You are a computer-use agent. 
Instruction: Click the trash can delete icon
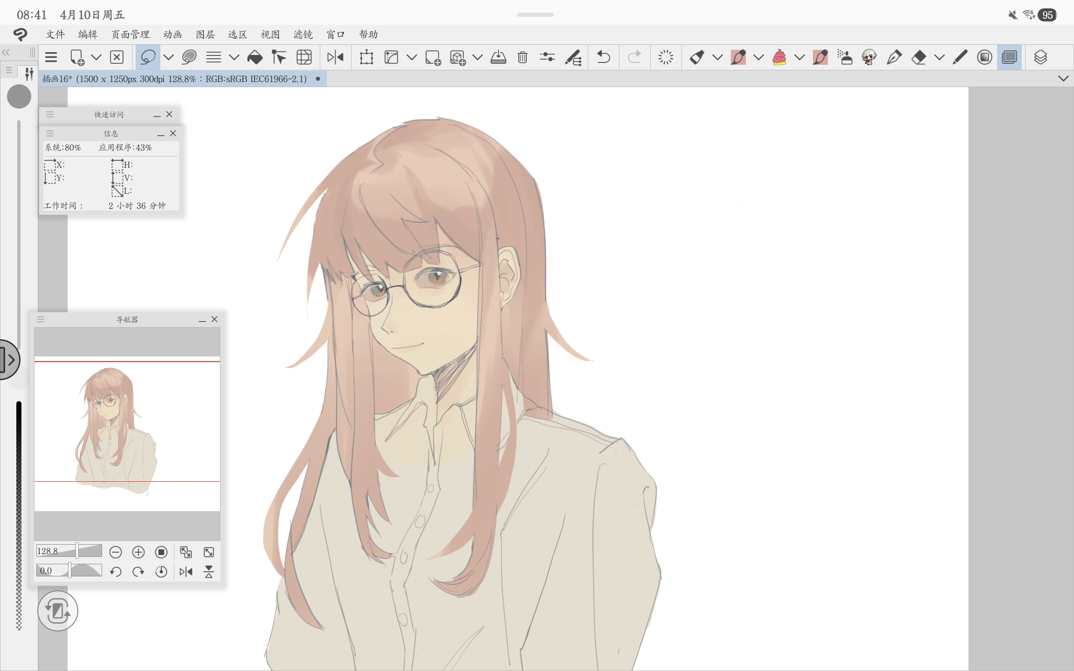click(522, 57)
